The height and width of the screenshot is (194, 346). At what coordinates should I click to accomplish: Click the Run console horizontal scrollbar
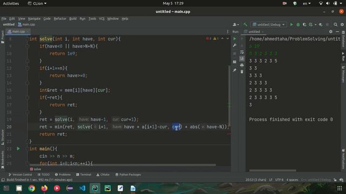272,170
